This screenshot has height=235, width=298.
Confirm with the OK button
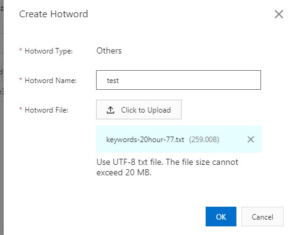[221, 217]
